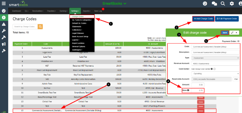Click the Description input field
The height and width of the screenshot is (113, 242).
(215, 52)
